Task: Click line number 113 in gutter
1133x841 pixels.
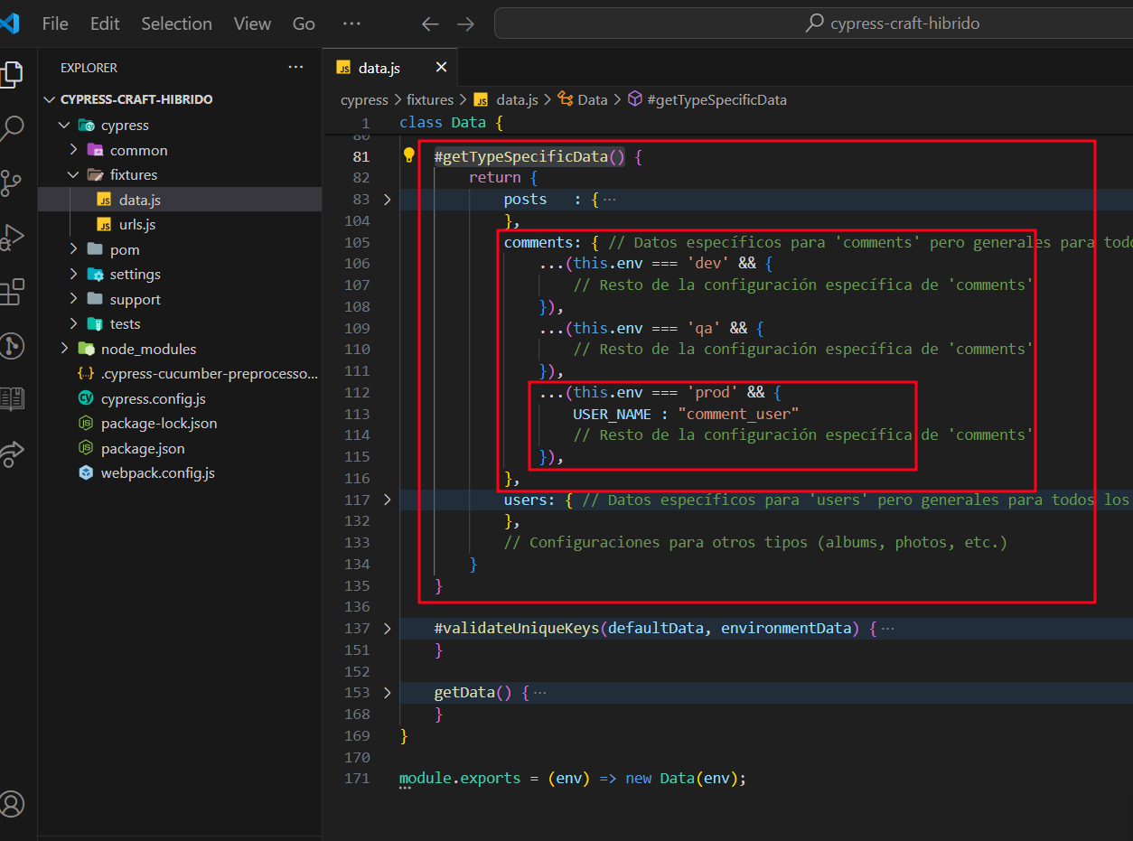Action: pyautogui.click(x=357, y=414)
